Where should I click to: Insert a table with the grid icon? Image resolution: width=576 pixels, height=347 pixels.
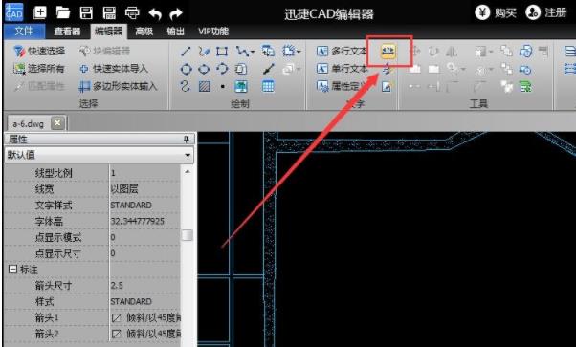(268, 87)
